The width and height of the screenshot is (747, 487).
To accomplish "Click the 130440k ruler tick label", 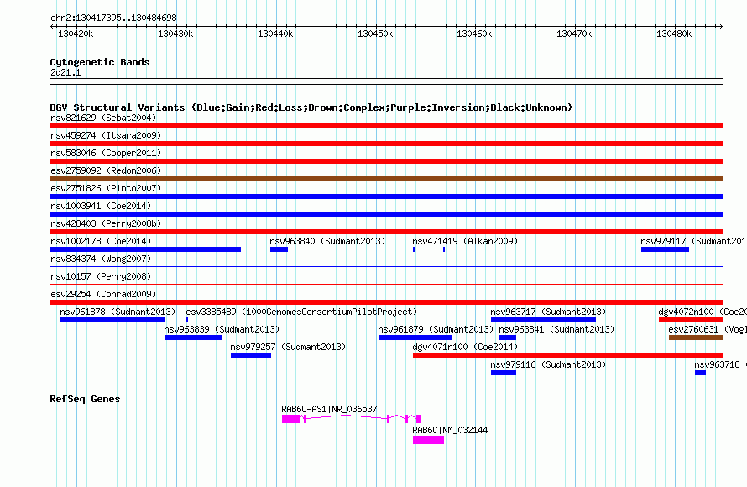I will (275, 34).
